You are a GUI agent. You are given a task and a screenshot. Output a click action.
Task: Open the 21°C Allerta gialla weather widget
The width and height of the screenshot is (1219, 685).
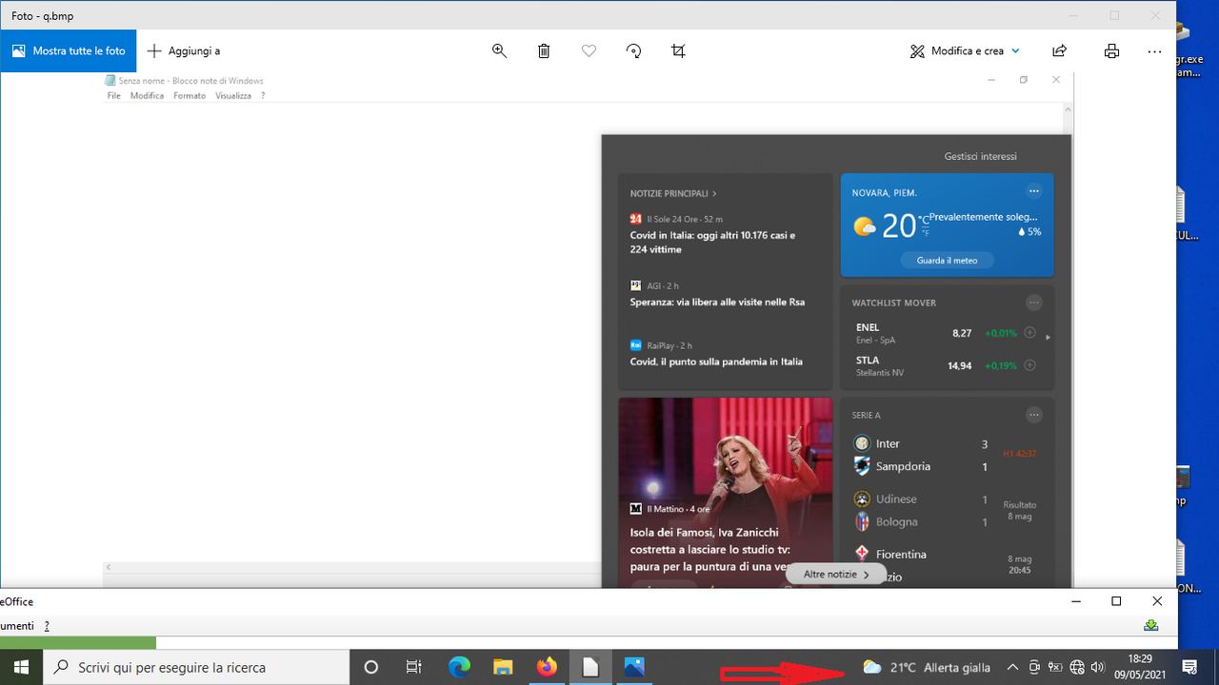(927, 668)
